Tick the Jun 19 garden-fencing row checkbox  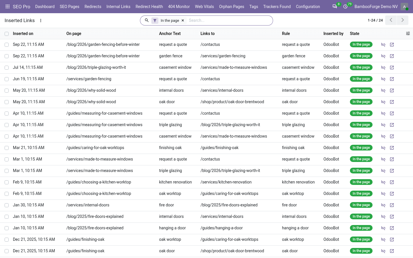click(x=7, y=79)
